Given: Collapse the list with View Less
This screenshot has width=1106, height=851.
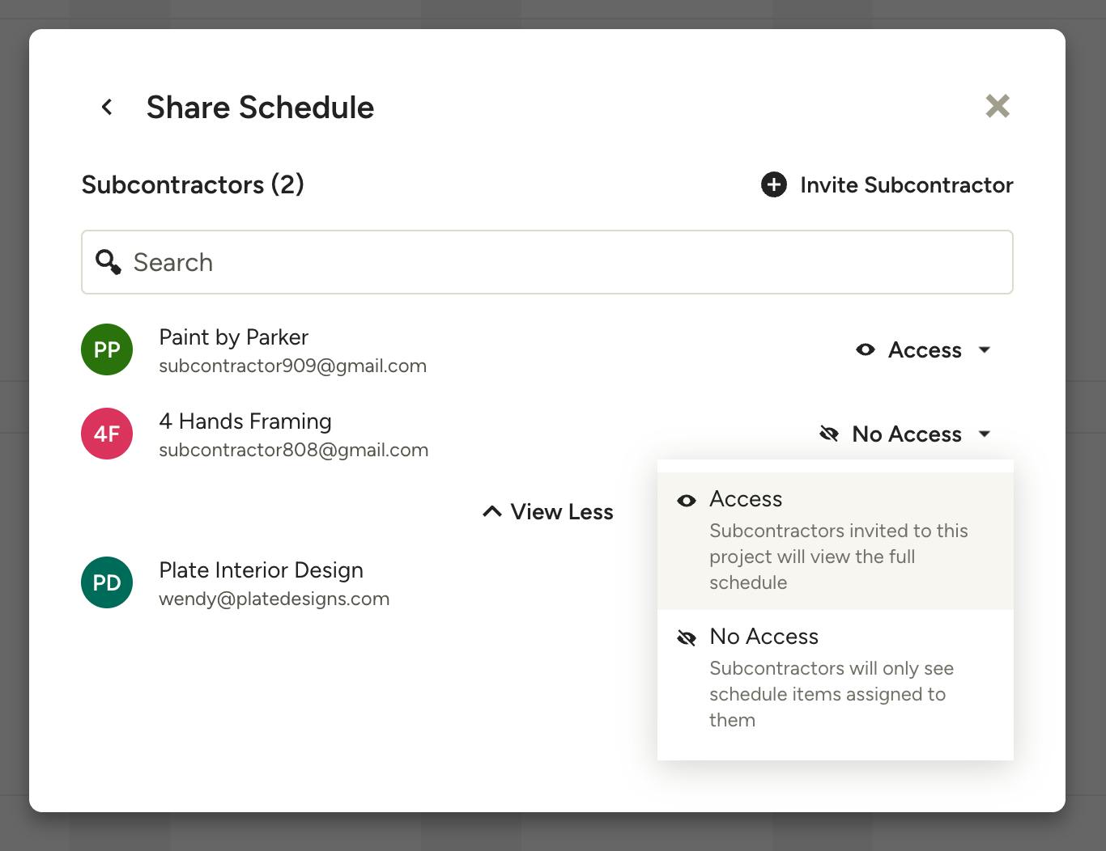Looking at the screenshot, I should (548, 512).
